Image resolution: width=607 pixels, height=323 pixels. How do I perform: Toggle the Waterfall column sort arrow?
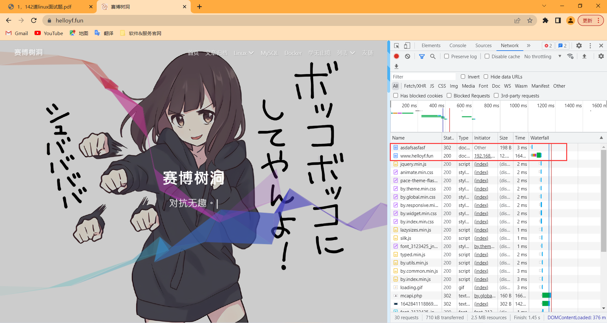click(x=601, y=138)
